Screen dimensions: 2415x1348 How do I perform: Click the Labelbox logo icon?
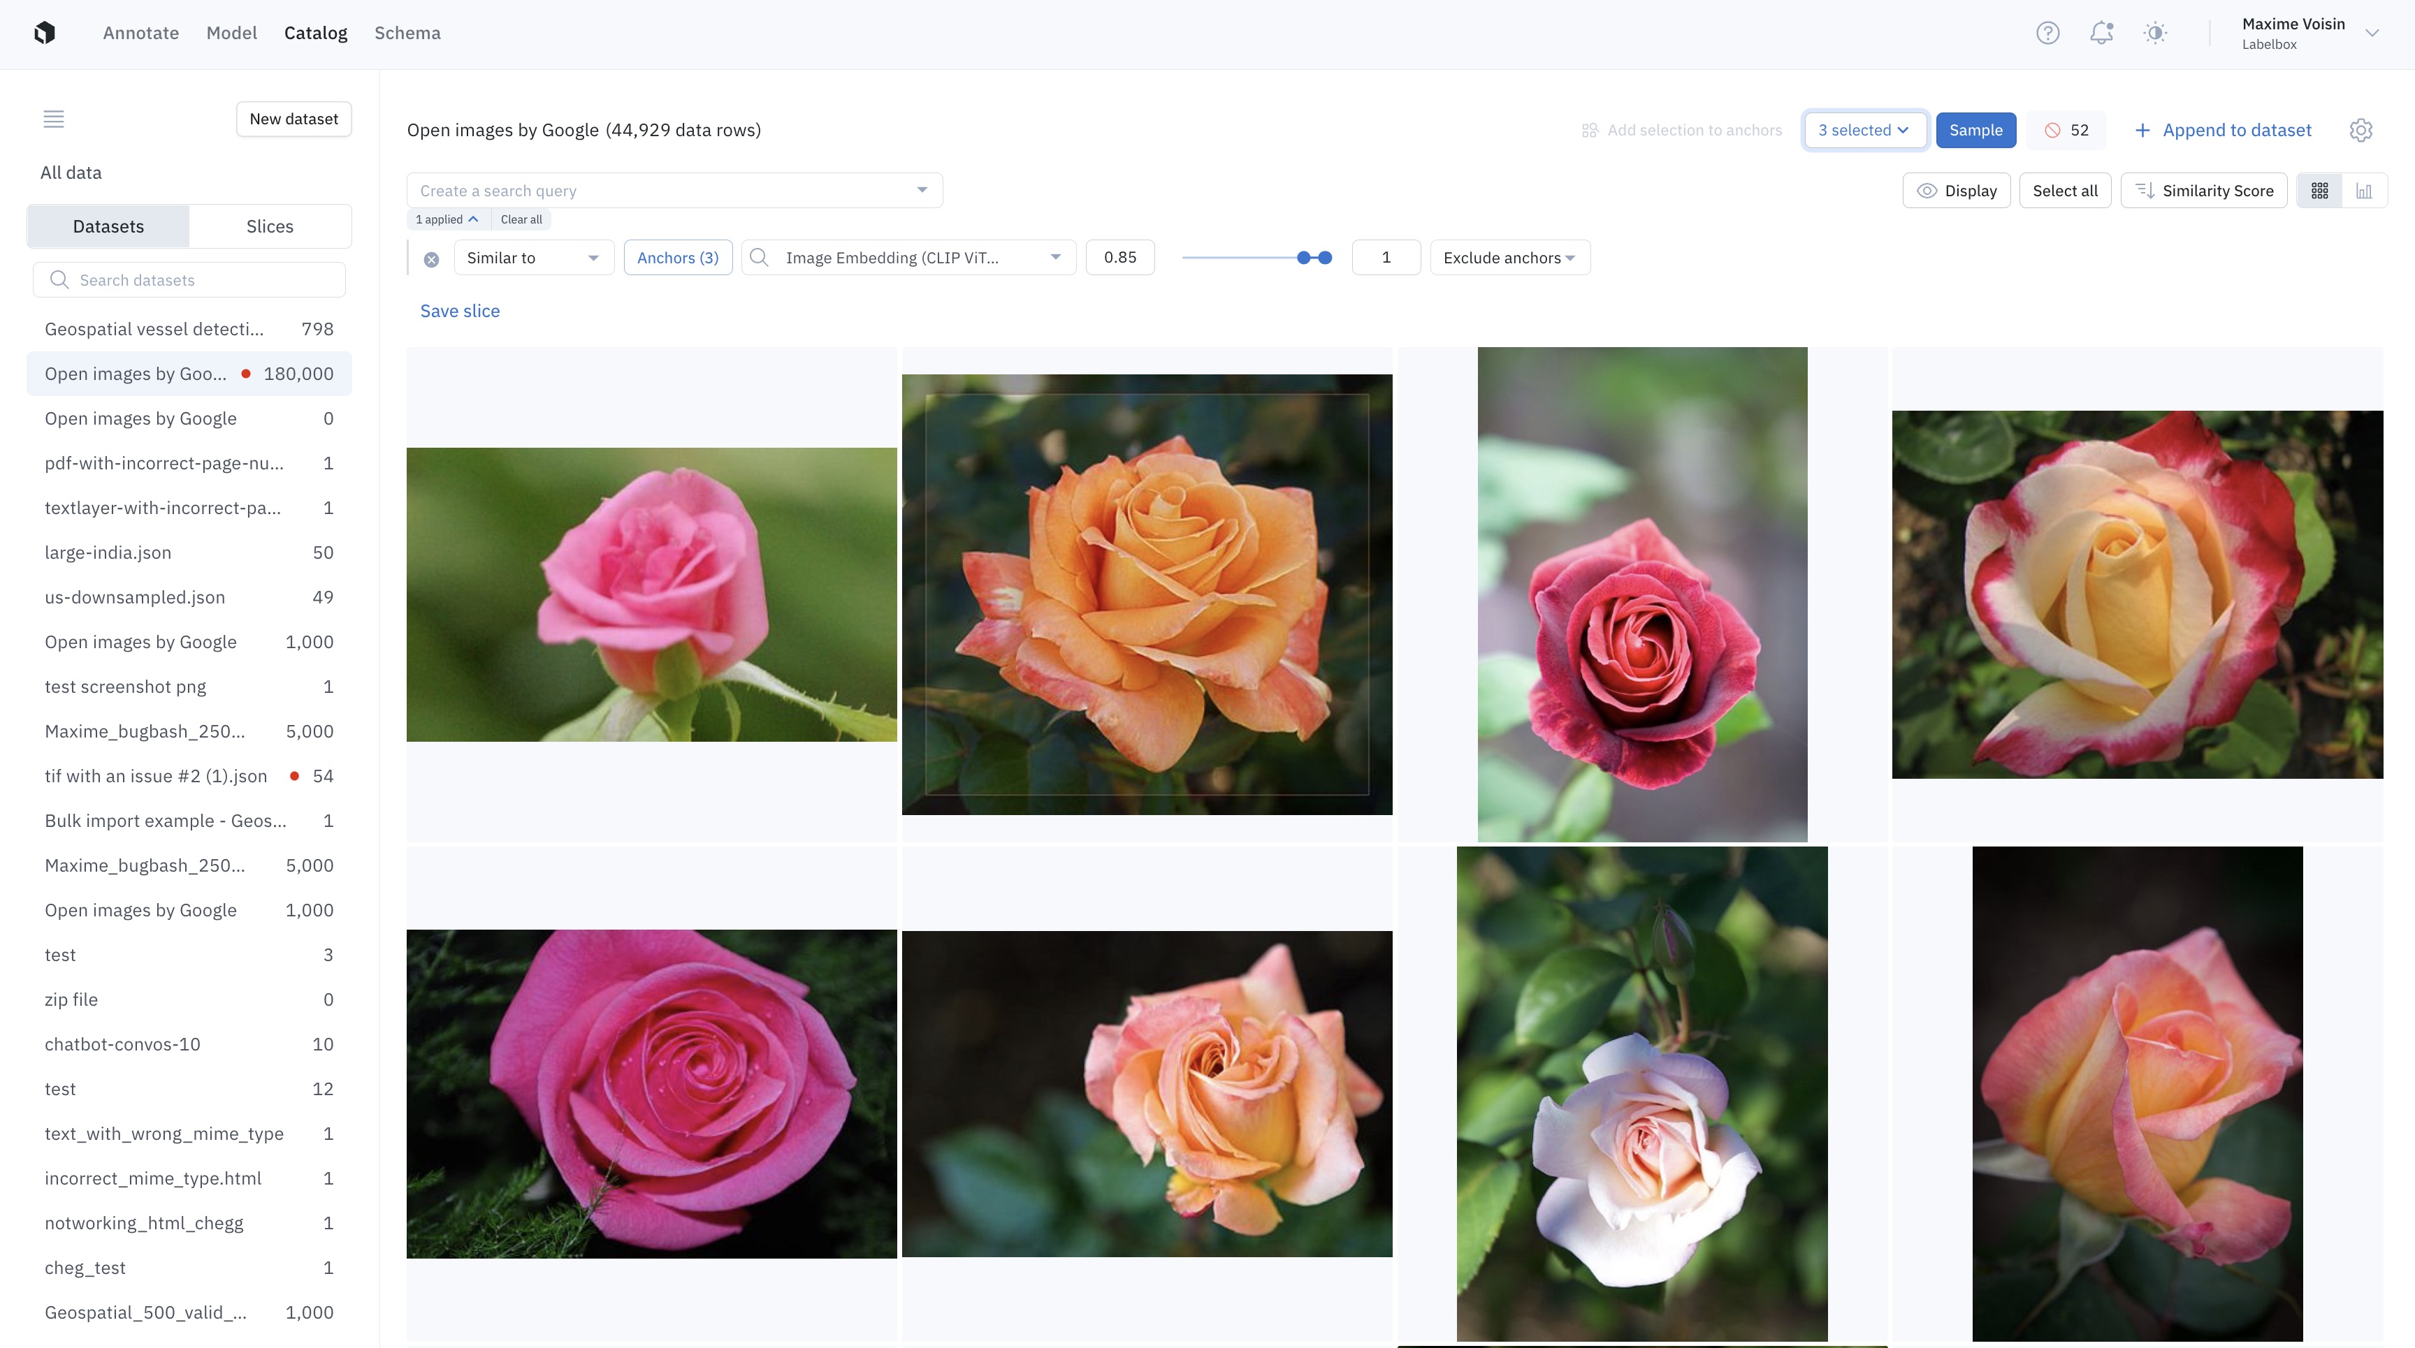click(x=44, y=33)
